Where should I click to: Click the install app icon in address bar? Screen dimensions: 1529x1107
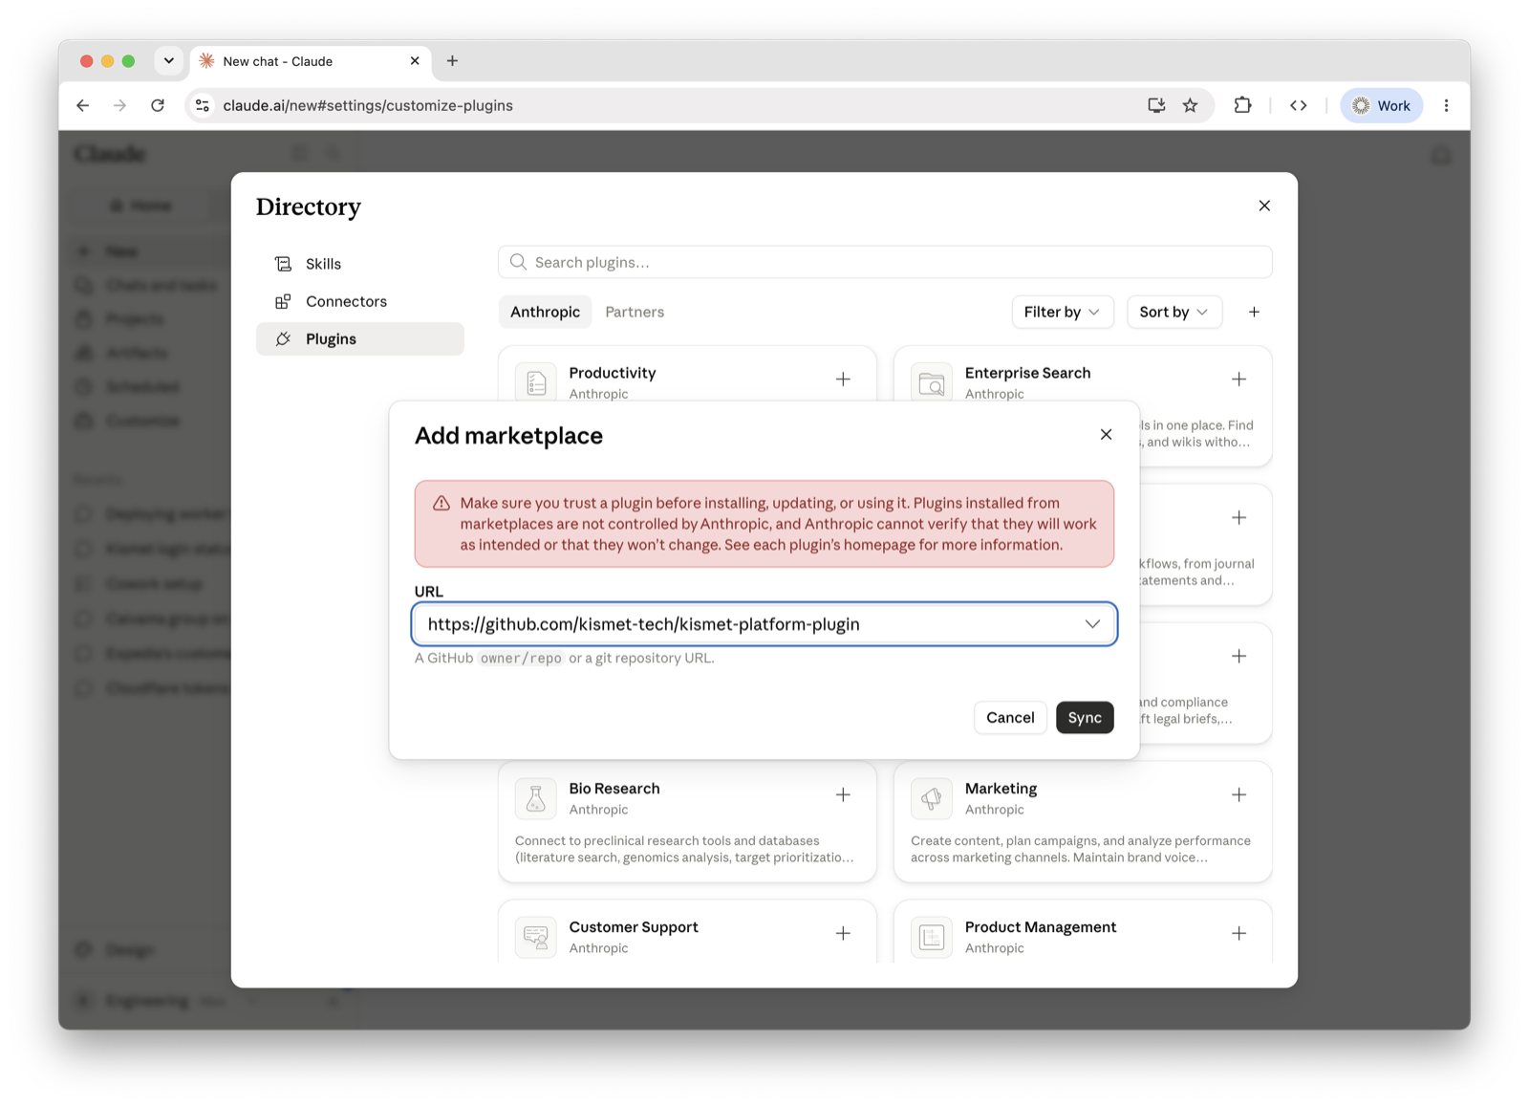(1156, 105)
